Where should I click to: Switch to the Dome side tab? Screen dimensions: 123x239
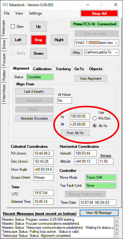point(4,45)
